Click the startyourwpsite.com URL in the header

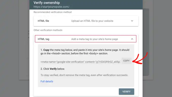click(x=51, y=7)
